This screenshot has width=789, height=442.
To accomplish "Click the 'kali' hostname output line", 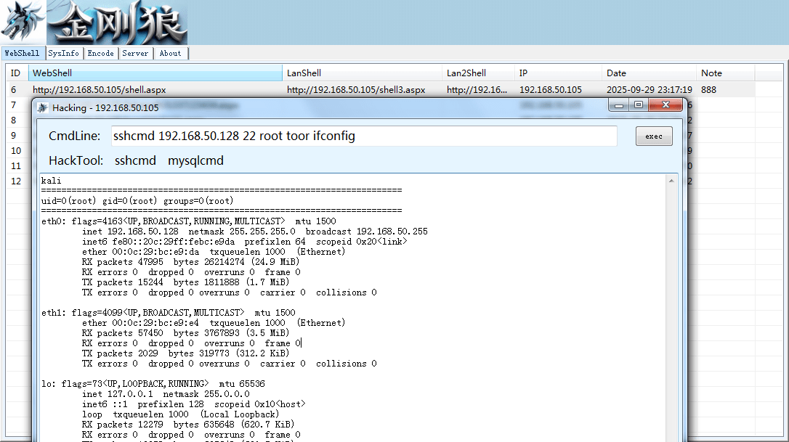I will pos(52,181).
